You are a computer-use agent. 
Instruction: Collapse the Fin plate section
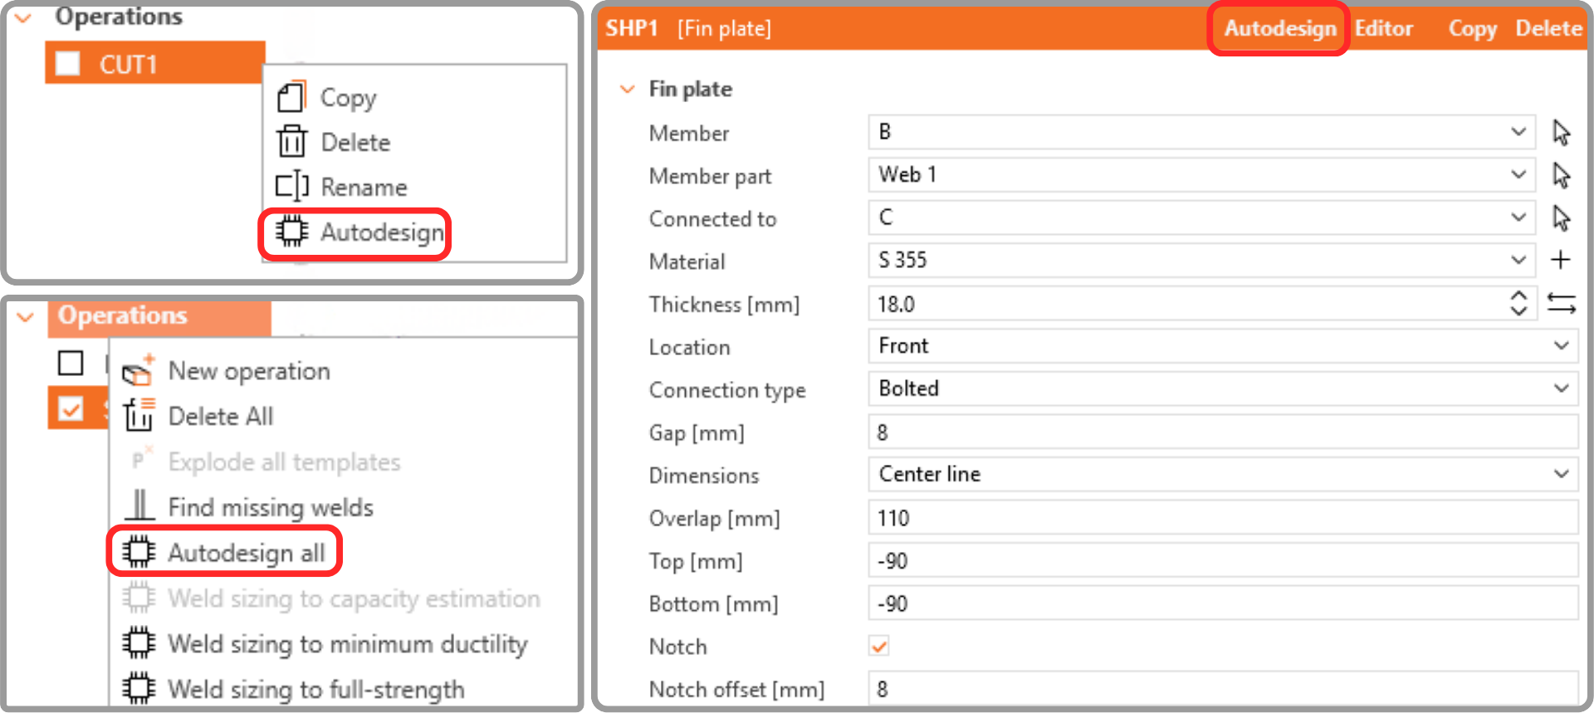click(x=628, y=89)
